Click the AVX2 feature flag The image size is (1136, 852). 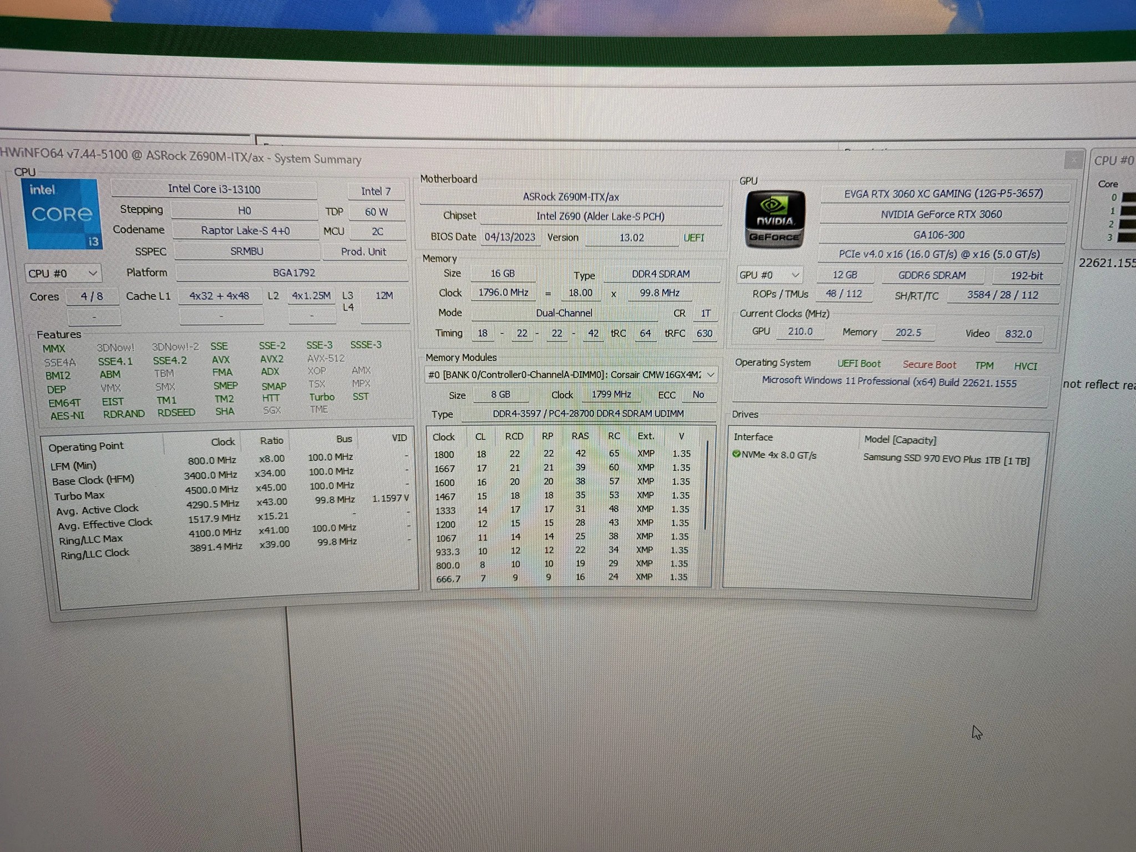pos(272,359)
